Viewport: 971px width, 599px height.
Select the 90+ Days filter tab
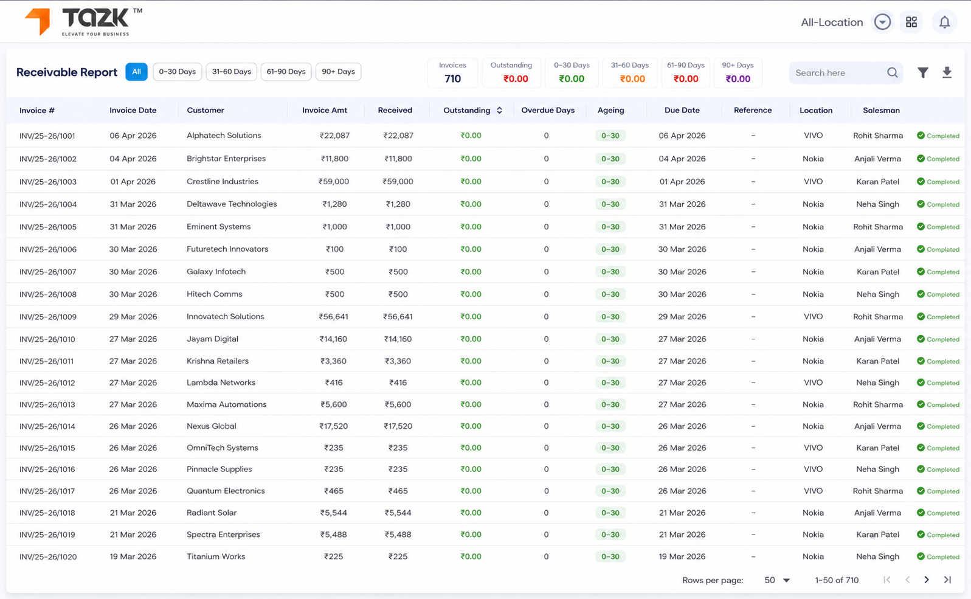339,72
